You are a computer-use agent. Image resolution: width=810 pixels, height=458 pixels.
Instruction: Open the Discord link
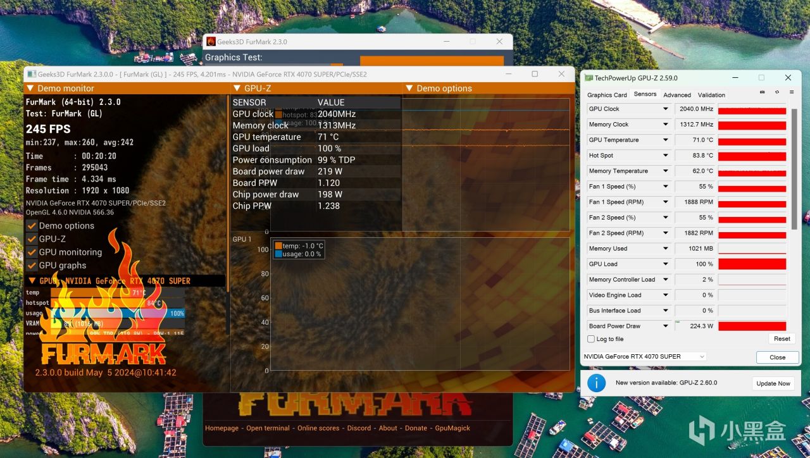point(359,428)
